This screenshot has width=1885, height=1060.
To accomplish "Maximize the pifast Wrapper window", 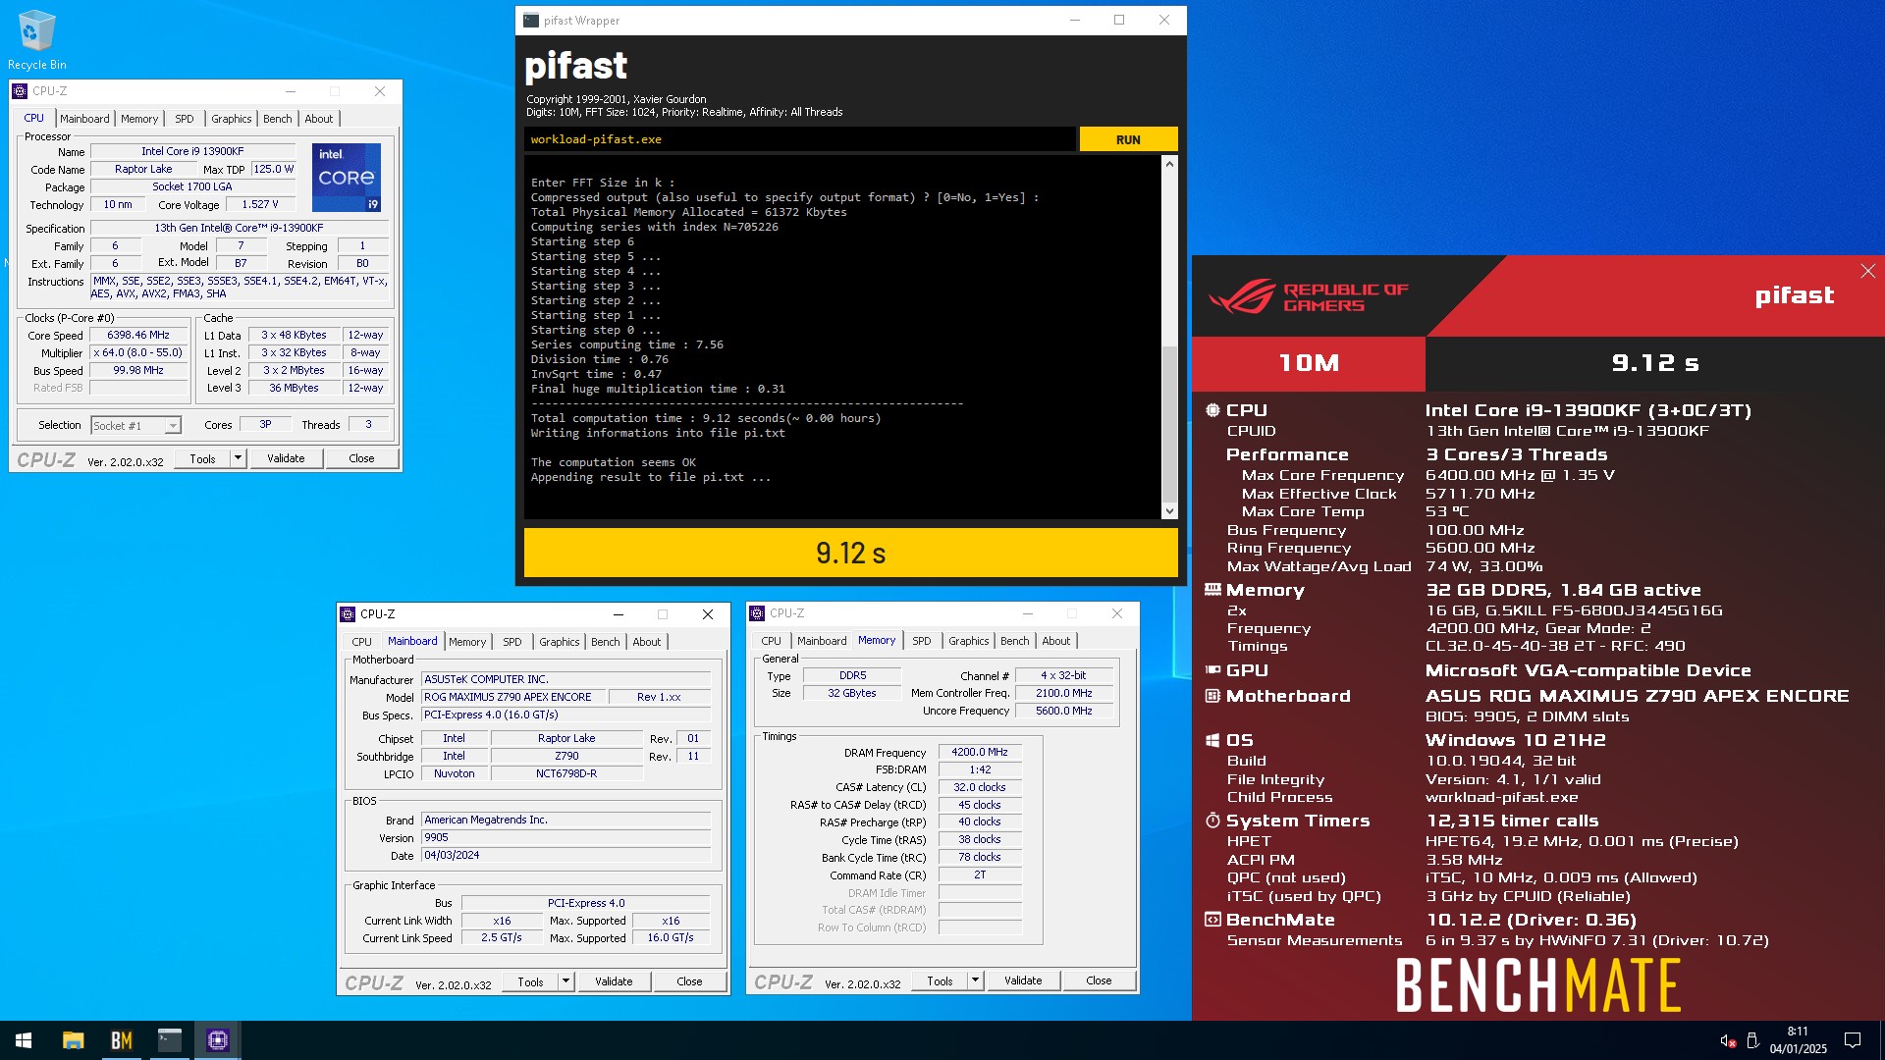I will point(1119,20).
